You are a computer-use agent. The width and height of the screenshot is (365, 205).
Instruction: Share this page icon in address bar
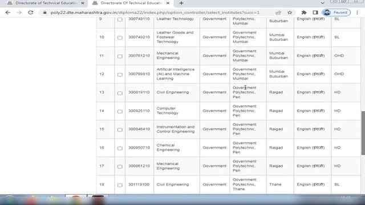pos(278,13)
